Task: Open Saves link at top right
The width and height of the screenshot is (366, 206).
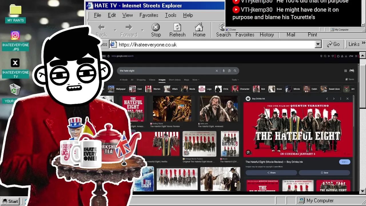Action: tap(350, 79)
